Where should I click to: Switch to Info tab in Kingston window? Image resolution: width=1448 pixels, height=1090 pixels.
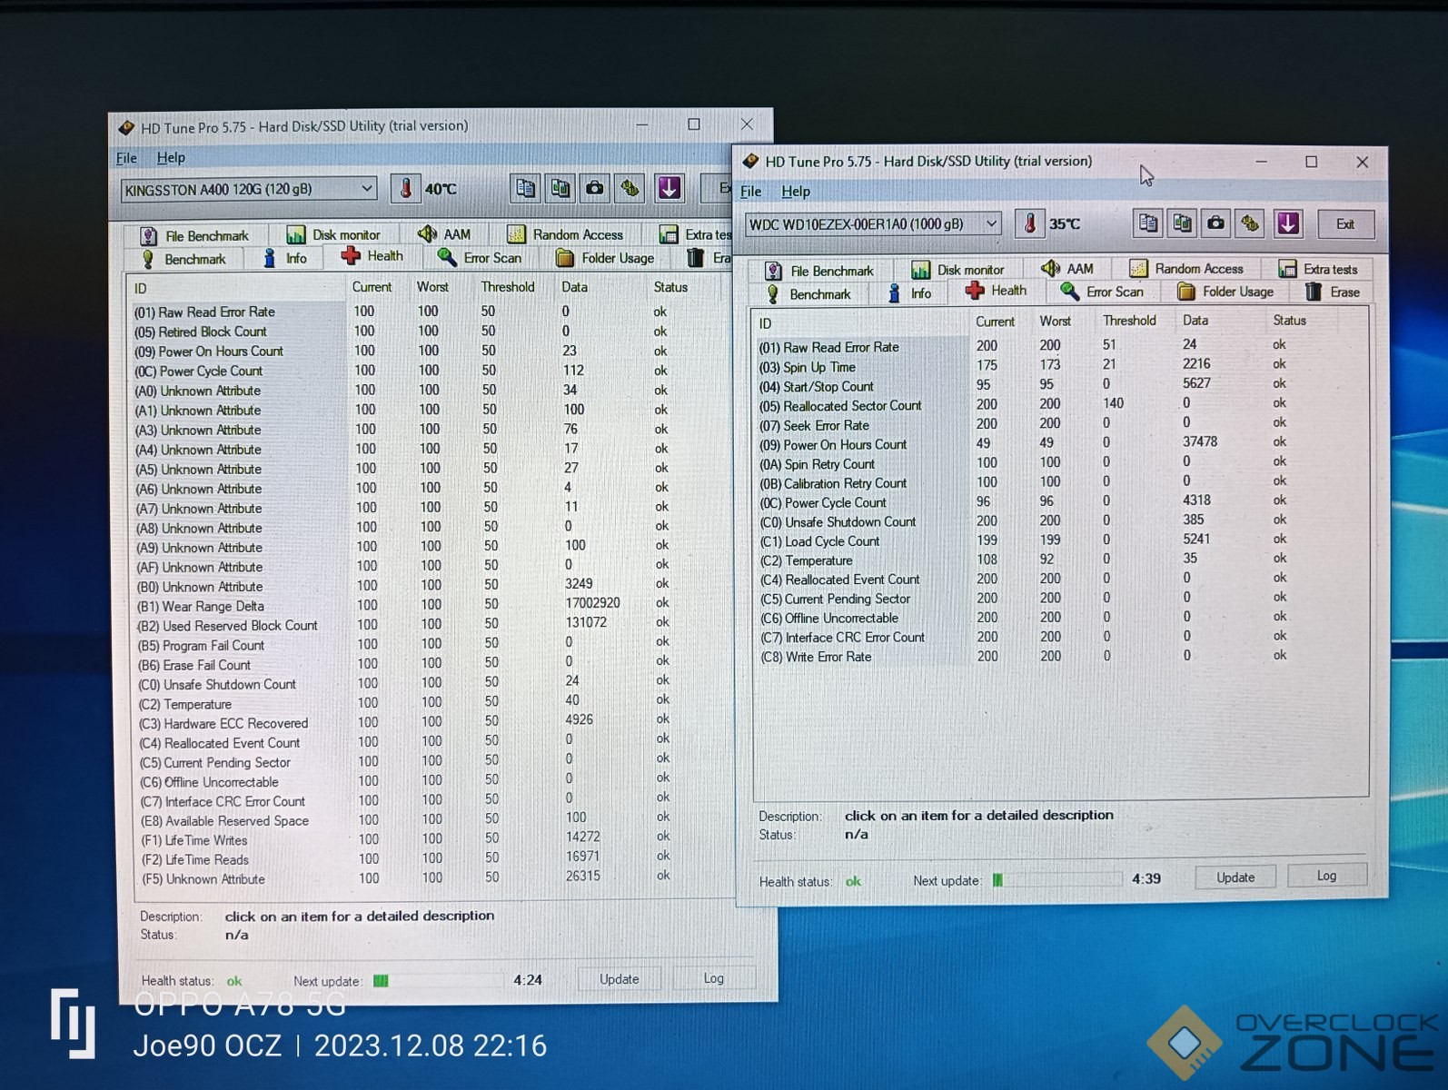point(285,258)
